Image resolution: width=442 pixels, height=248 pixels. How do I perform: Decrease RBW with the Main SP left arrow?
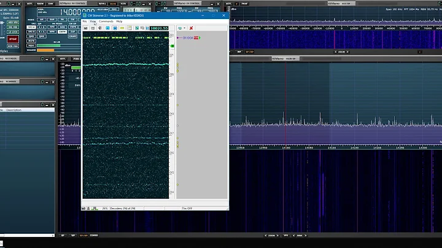(293, 235)
